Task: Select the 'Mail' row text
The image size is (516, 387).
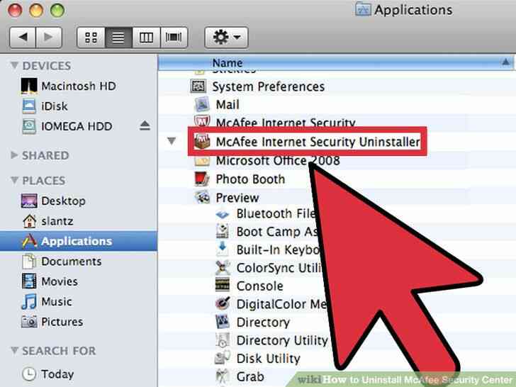Action: click(x=228, y=105)
